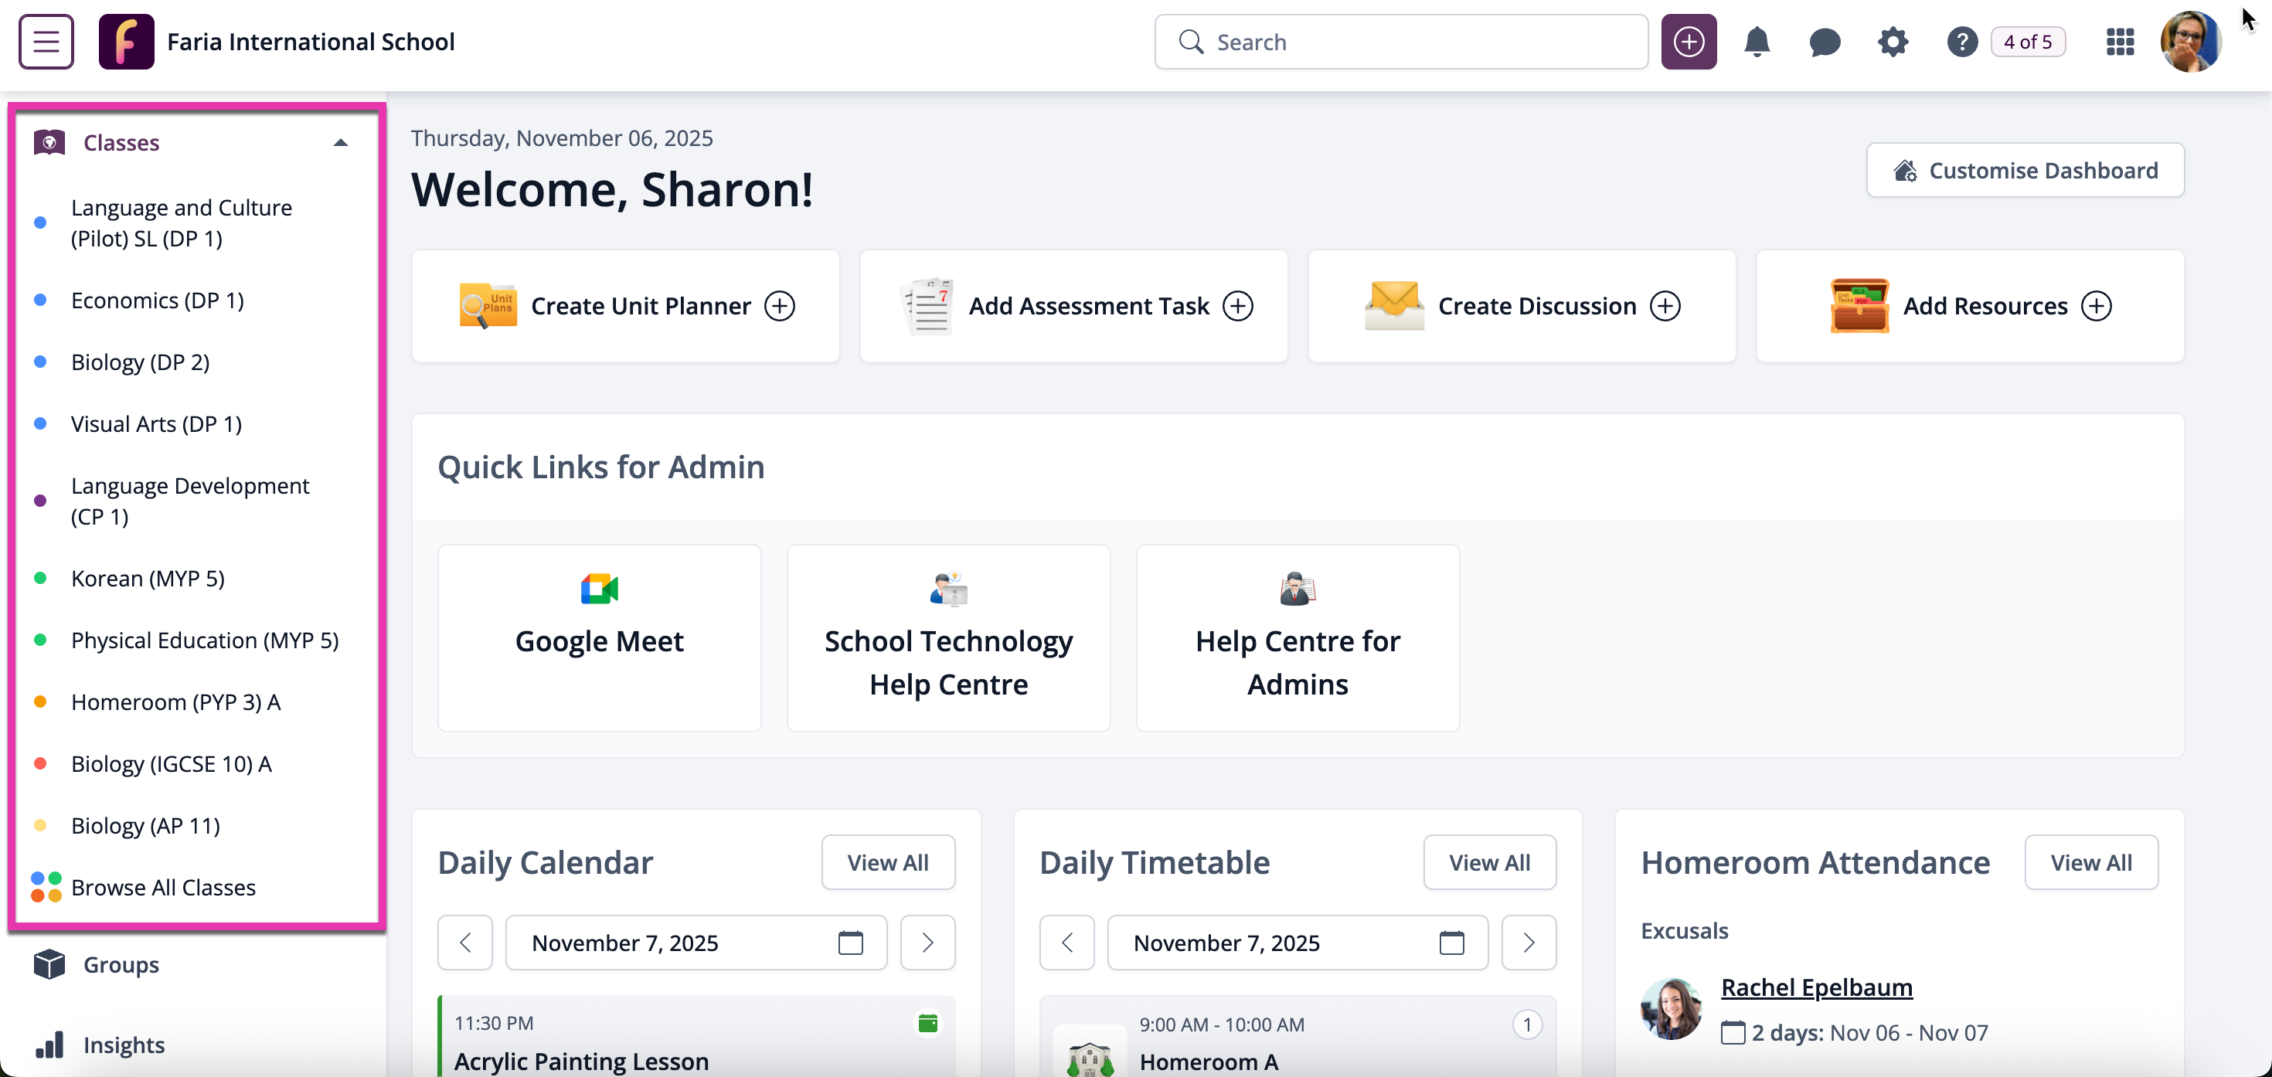Image resolution: width=2272 pixels, height=1077 pixels.
Task: Click the assessment task list icon
Action: (x=928, y=305)
